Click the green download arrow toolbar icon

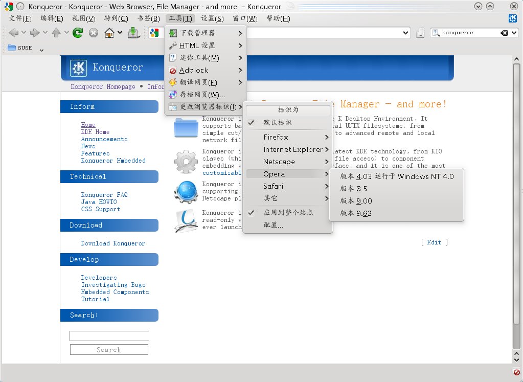[x=132, y=33]
